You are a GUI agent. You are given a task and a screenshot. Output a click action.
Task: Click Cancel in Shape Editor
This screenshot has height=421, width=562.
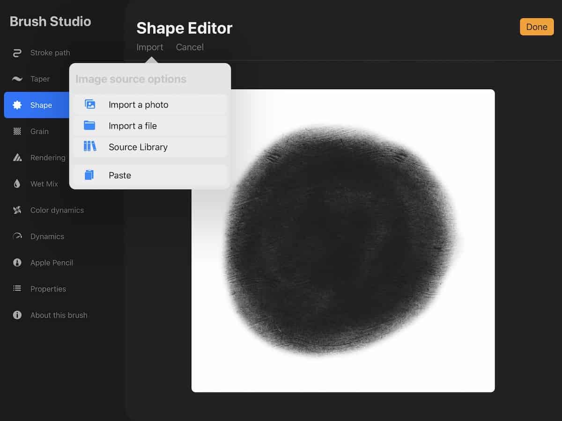coord(190,47)
